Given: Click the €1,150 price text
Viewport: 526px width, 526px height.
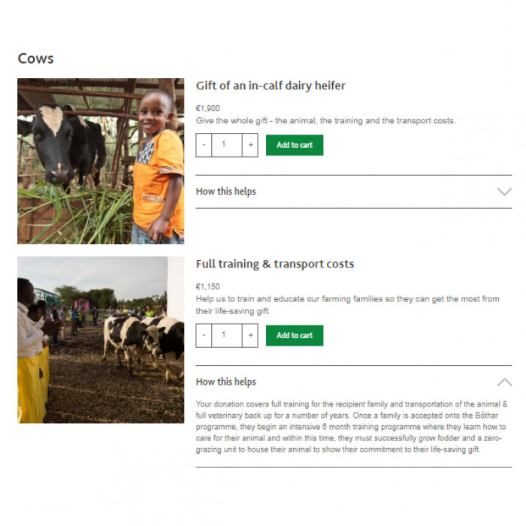Looking at the screenshot, I should (x=207, y=286).
